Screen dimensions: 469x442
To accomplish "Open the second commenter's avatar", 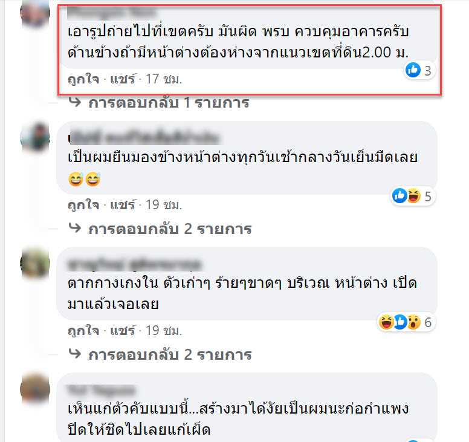I will pyautogui.click(x=35, y=137).
